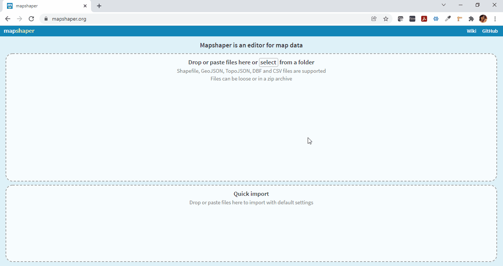
Task: Click the supported file formats text line
Action: [x=251, y=71]
